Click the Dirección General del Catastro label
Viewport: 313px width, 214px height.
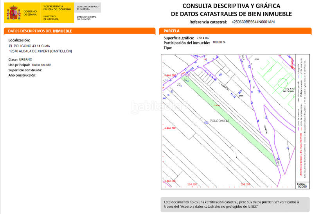pos(87,18)
